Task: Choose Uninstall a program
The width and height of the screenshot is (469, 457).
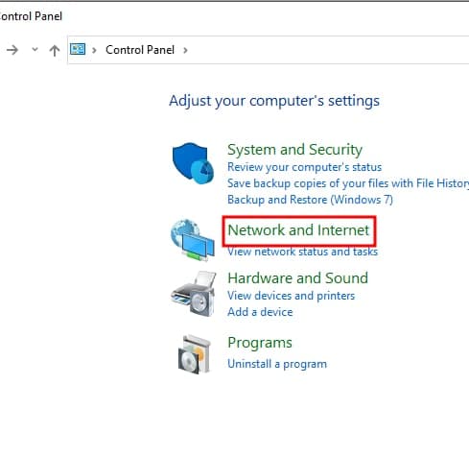Action: 277,364
